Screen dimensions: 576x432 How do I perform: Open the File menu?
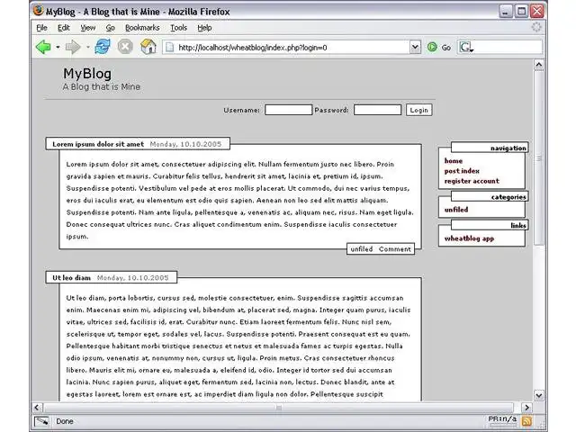point(42,28)
